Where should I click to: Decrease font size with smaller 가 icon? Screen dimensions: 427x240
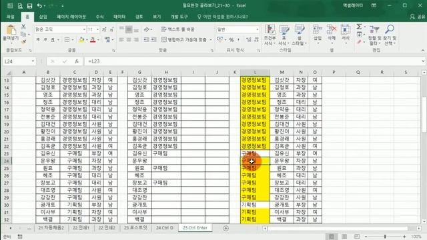(111, 29)
